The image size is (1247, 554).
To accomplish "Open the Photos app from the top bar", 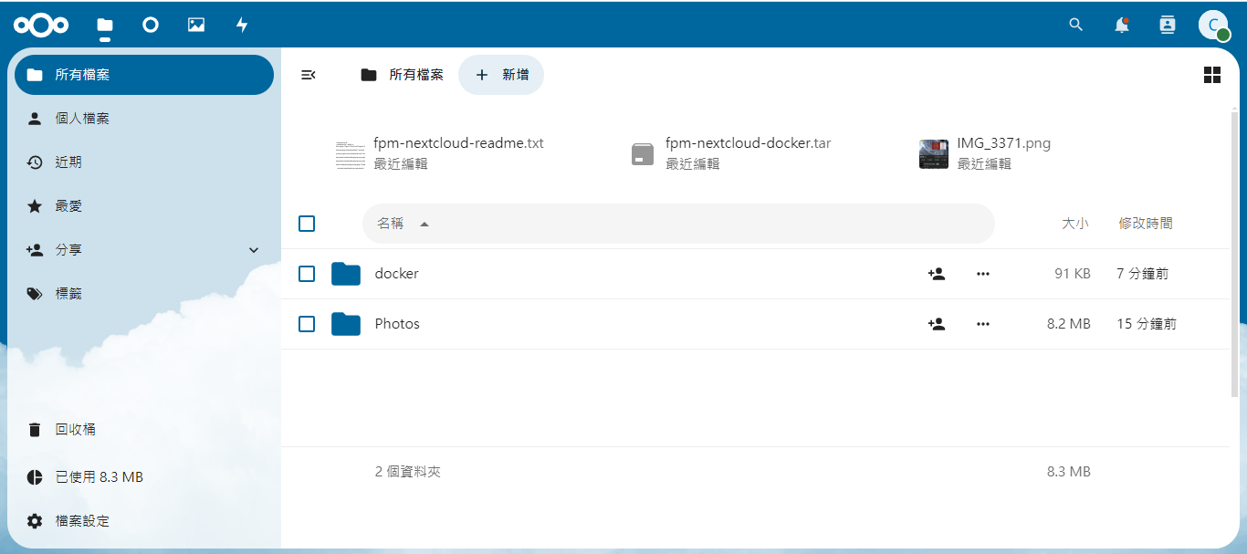I will (195, 25).
